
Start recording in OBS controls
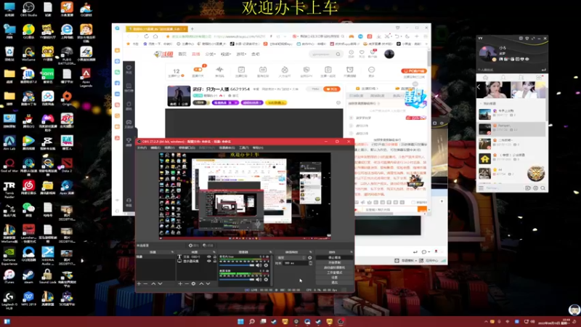[x=335, y=262]
